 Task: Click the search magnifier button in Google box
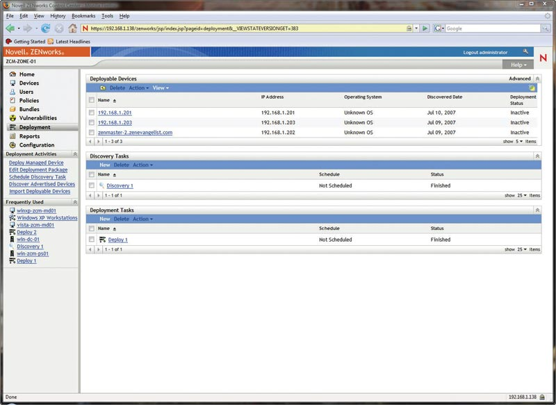545,28
